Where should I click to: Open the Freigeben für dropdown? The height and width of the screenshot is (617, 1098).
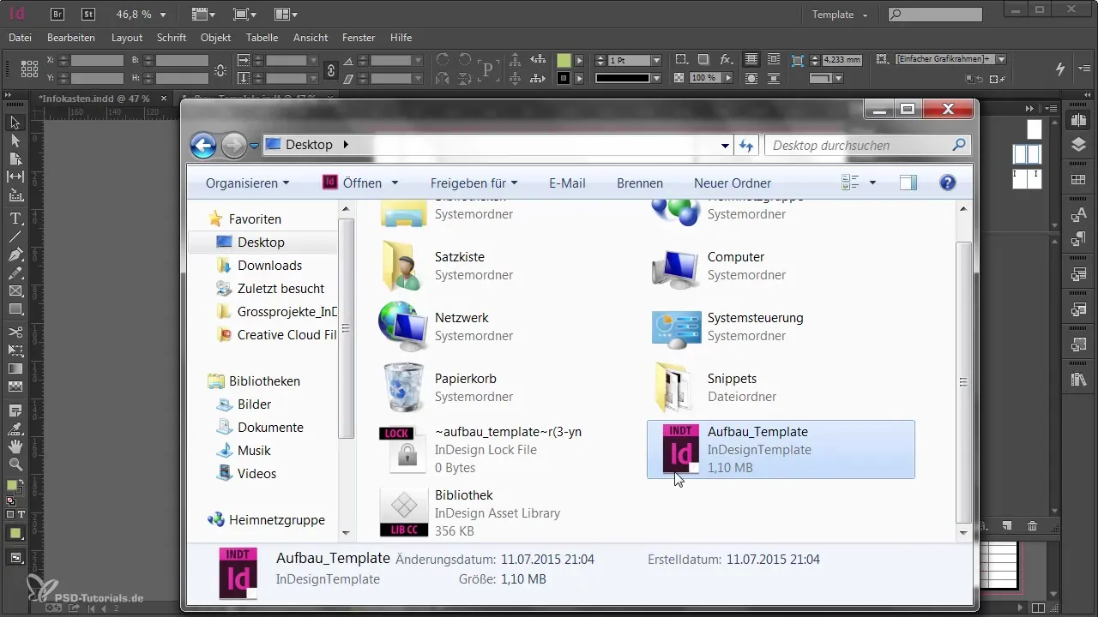coord(474,183)
